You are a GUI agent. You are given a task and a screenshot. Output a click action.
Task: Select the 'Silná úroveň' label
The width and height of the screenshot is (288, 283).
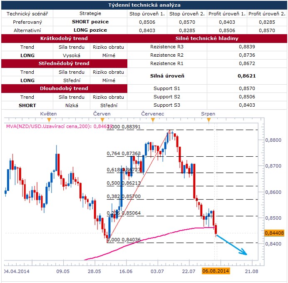click(167, 76)
